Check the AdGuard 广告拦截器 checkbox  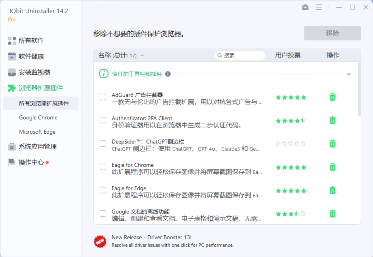103,97
